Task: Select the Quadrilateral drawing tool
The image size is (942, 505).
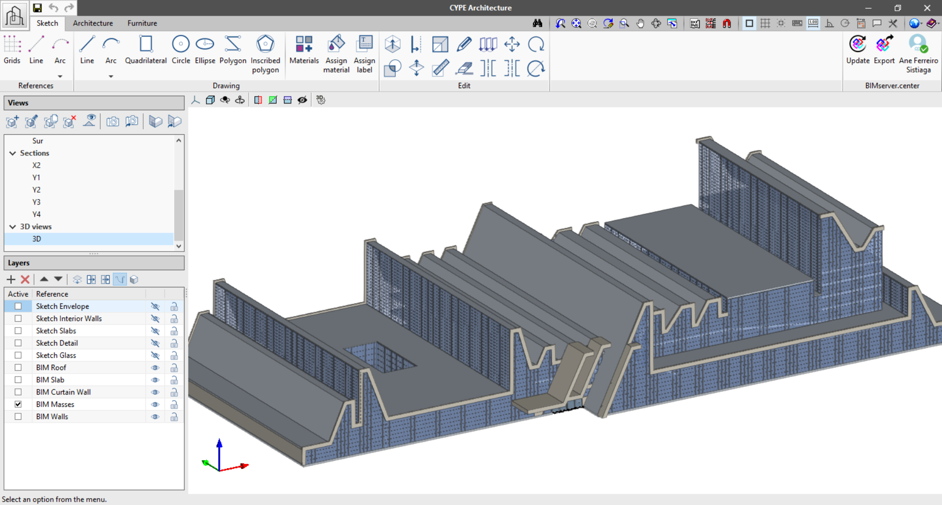Action: [146, 50]
